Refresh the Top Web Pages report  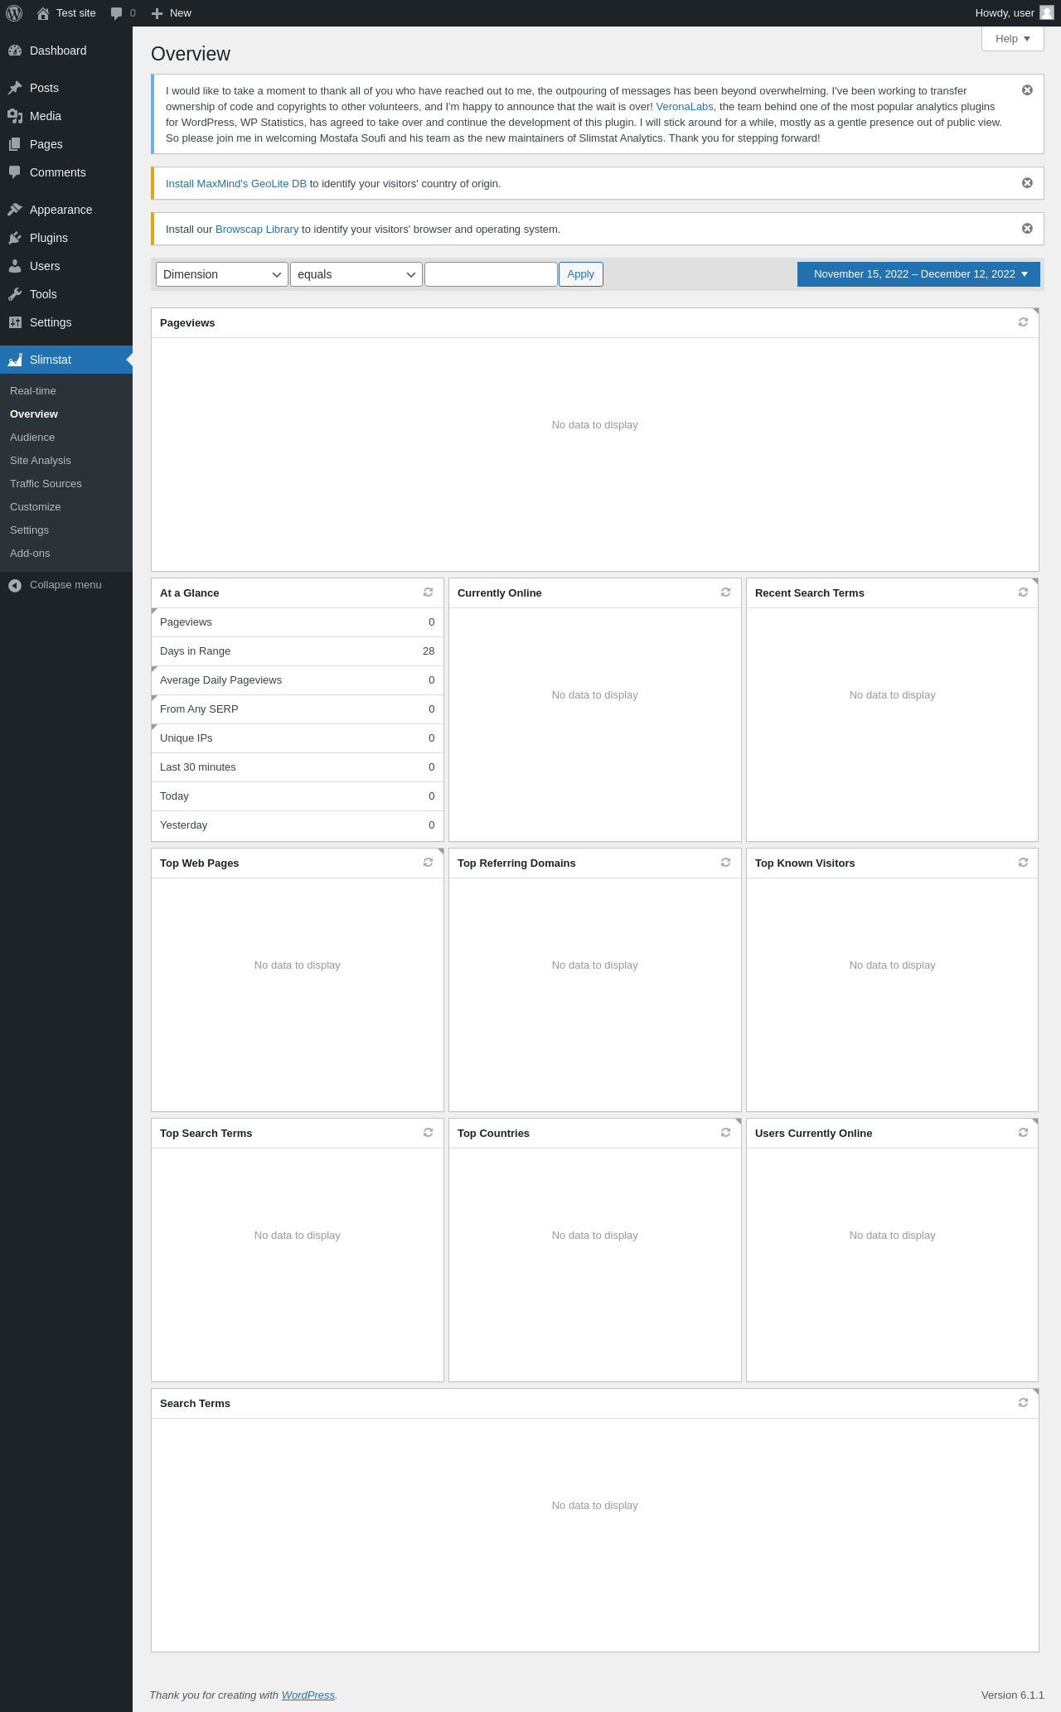[428, 863]
